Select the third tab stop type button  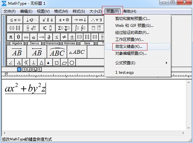coord(29,70)
